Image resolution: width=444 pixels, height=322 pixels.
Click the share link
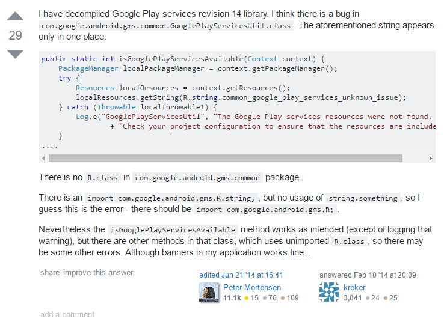[50, 272]
